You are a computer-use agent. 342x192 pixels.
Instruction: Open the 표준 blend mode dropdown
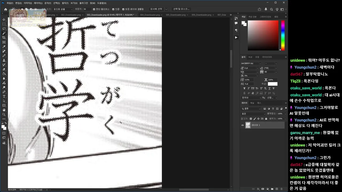(x=254, y=114)
